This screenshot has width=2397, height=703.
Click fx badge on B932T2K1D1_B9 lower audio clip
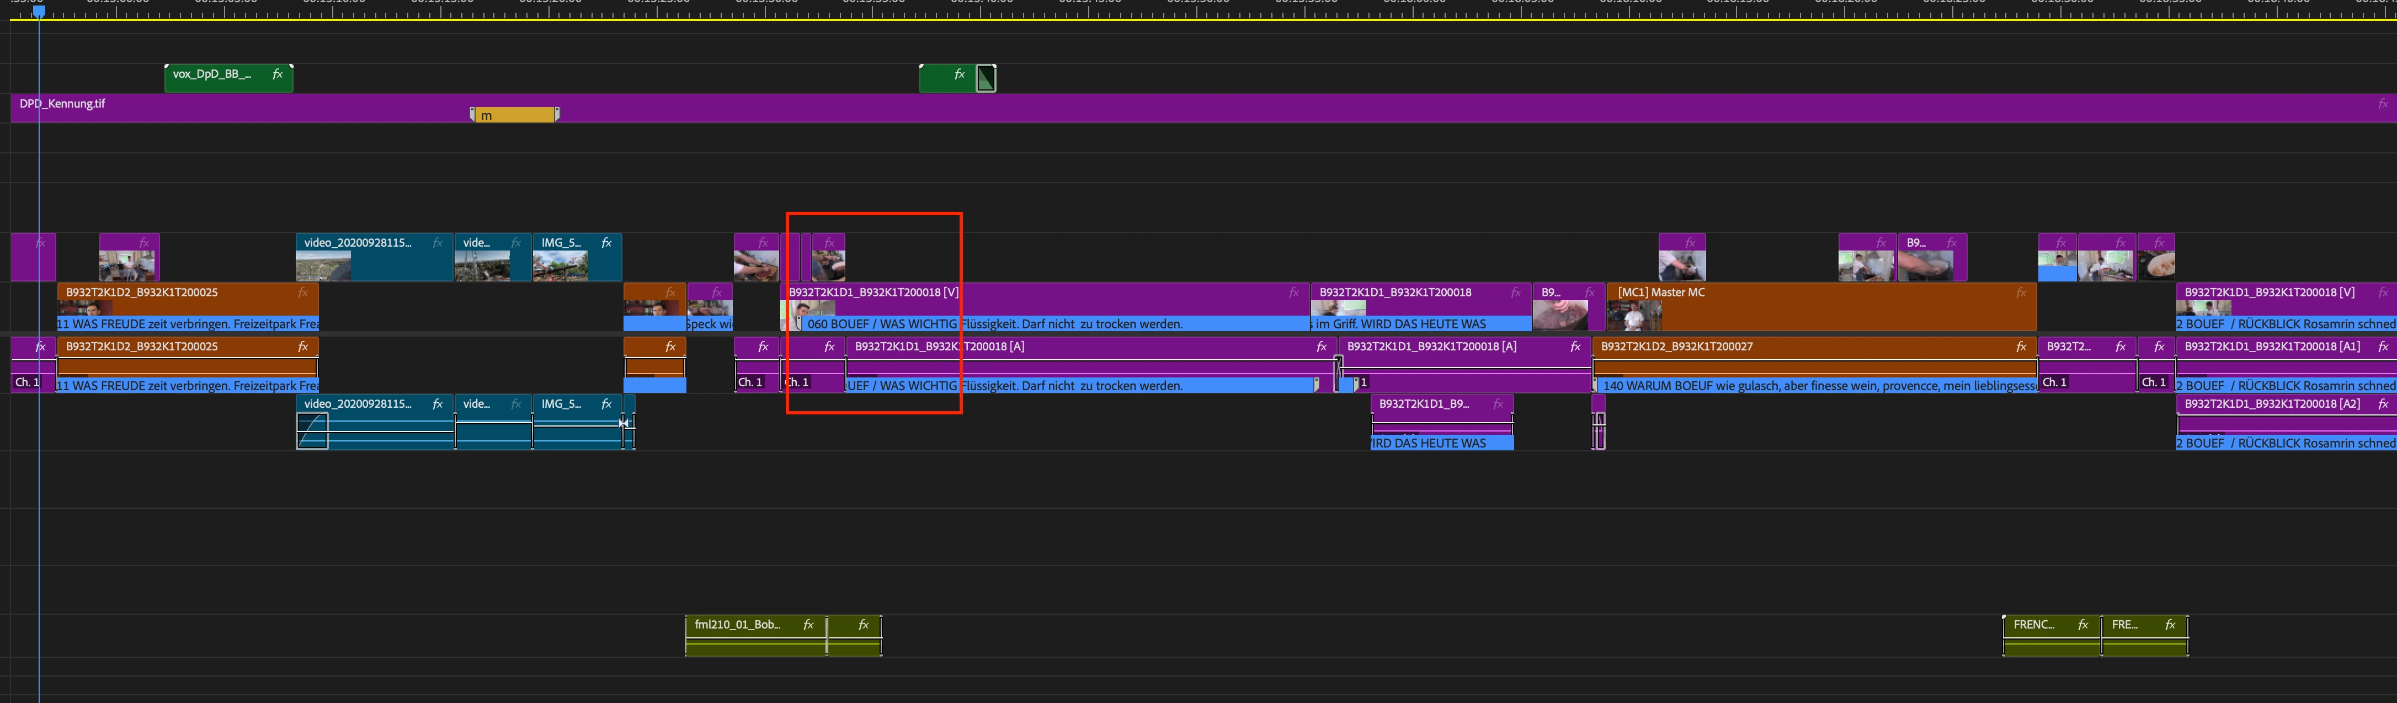pyautogui.click(x=1498, y=404)
